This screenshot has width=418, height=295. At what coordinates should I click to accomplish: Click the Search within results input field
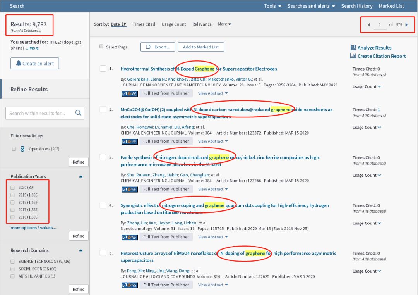(x=45, y=113)
